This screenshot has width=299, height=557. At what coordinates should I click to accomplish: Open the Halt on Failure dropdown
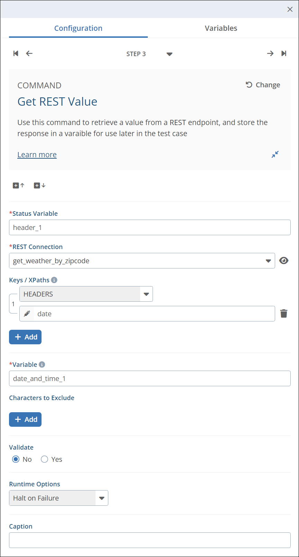101,498
